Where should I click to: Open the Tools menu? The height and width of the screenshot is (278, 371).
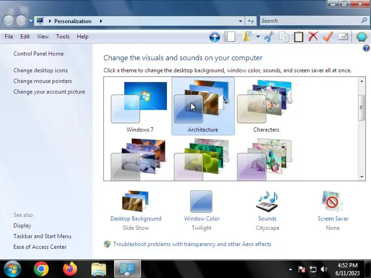click(63, 37)
